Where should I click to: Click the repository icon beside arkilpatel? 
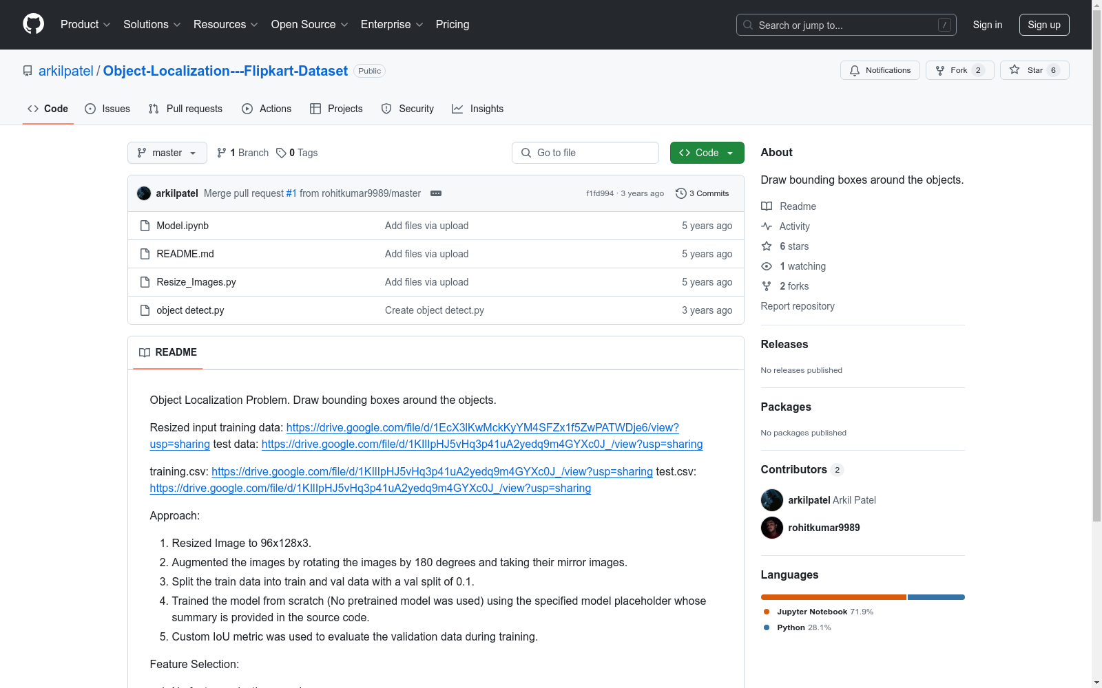tap(28, 71)
